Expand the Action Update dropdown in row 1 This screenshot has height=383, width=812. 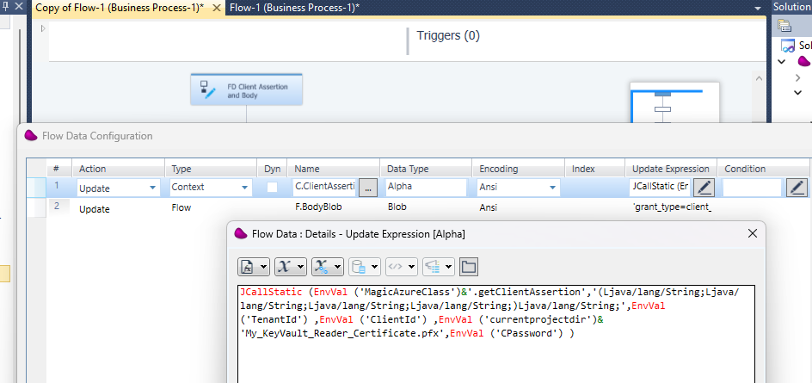pos(153,187)
